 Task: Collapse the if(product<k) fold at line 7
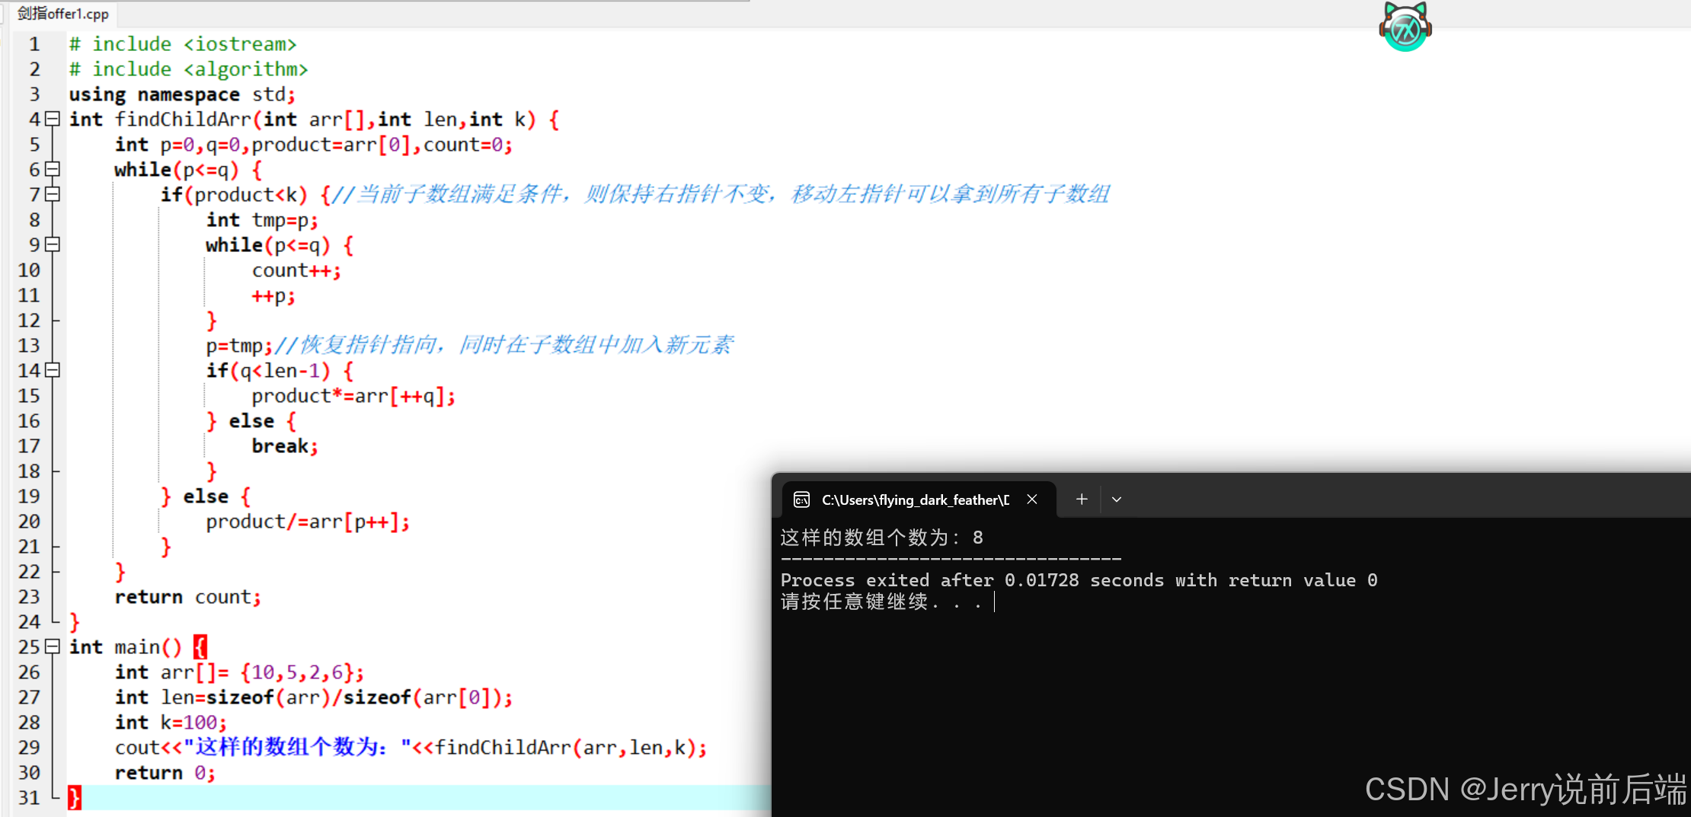point(53,194)
